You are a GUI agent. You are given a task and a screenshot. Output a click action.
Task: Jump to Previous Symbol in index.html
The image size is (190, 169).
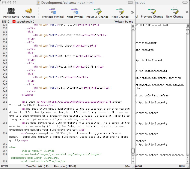53,13
